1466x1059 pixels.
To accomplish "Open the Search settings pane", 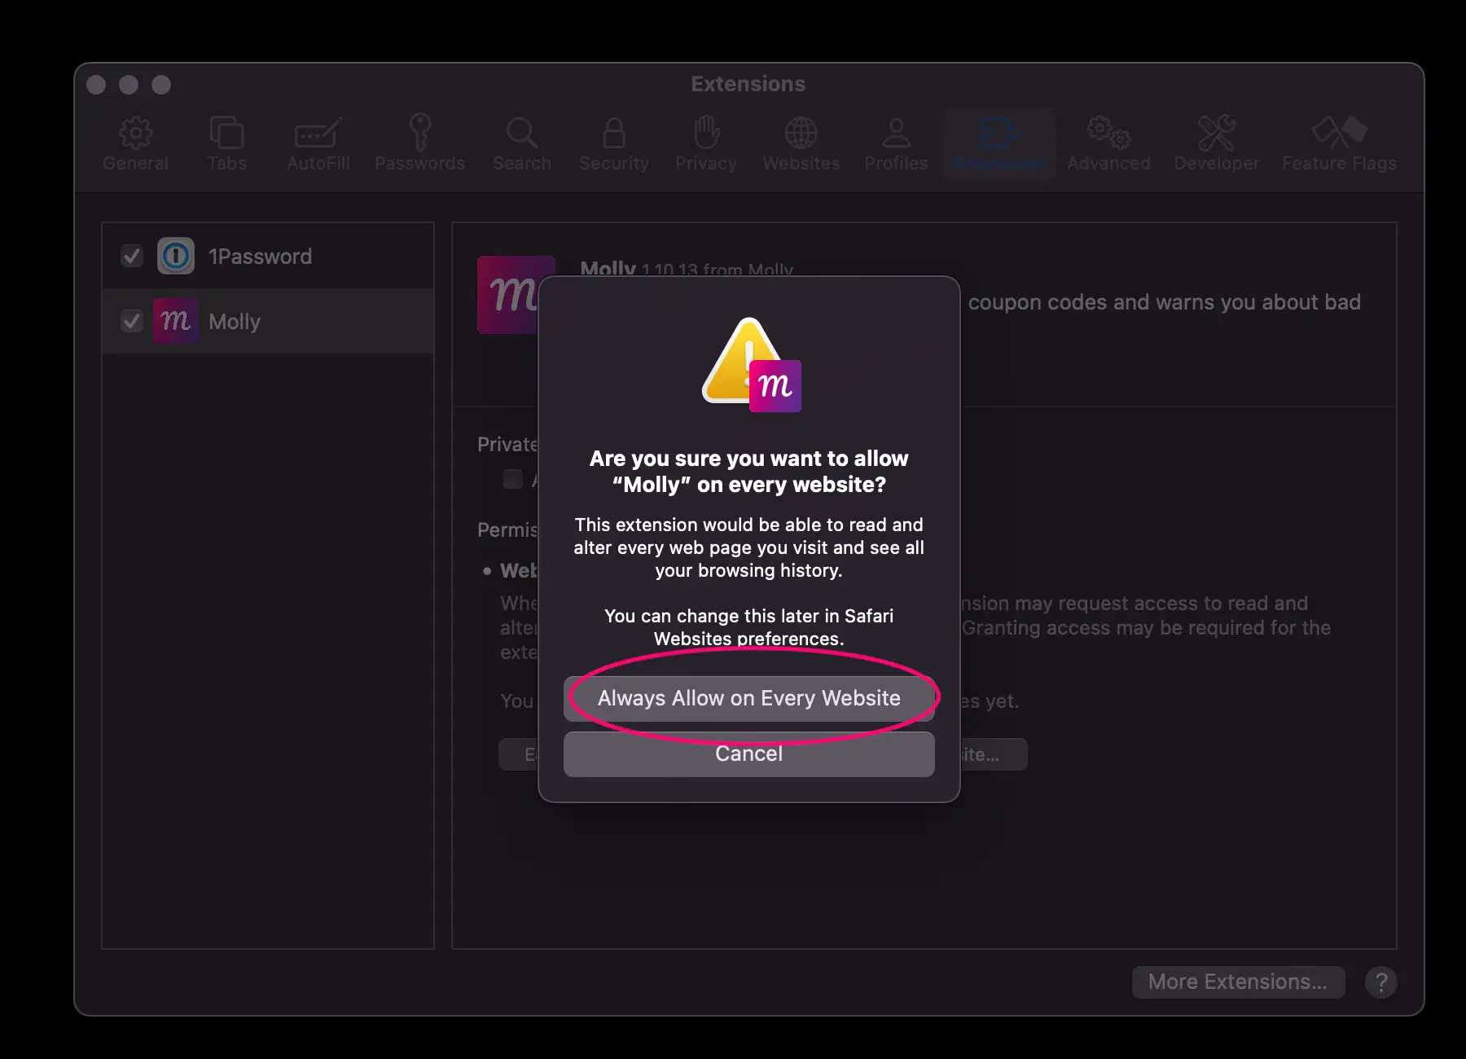I will (x=521, y=143).
